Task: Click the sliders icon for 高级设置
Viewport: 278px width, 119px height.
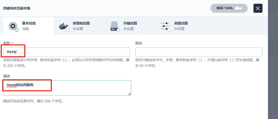Action: (165, 26)
